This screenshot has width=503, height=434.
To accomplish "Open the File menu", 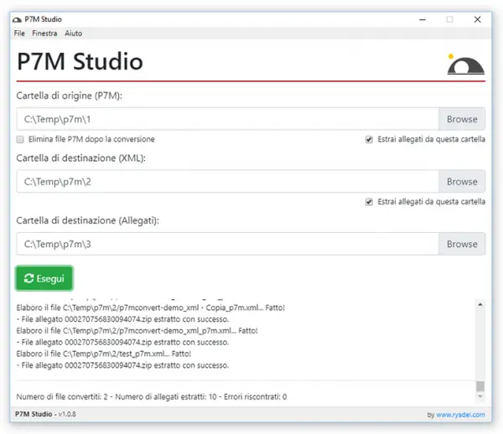I will click(19, 34).
